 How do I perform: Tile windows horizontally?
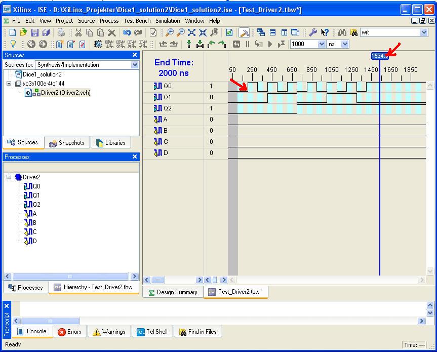pos(272,32)
